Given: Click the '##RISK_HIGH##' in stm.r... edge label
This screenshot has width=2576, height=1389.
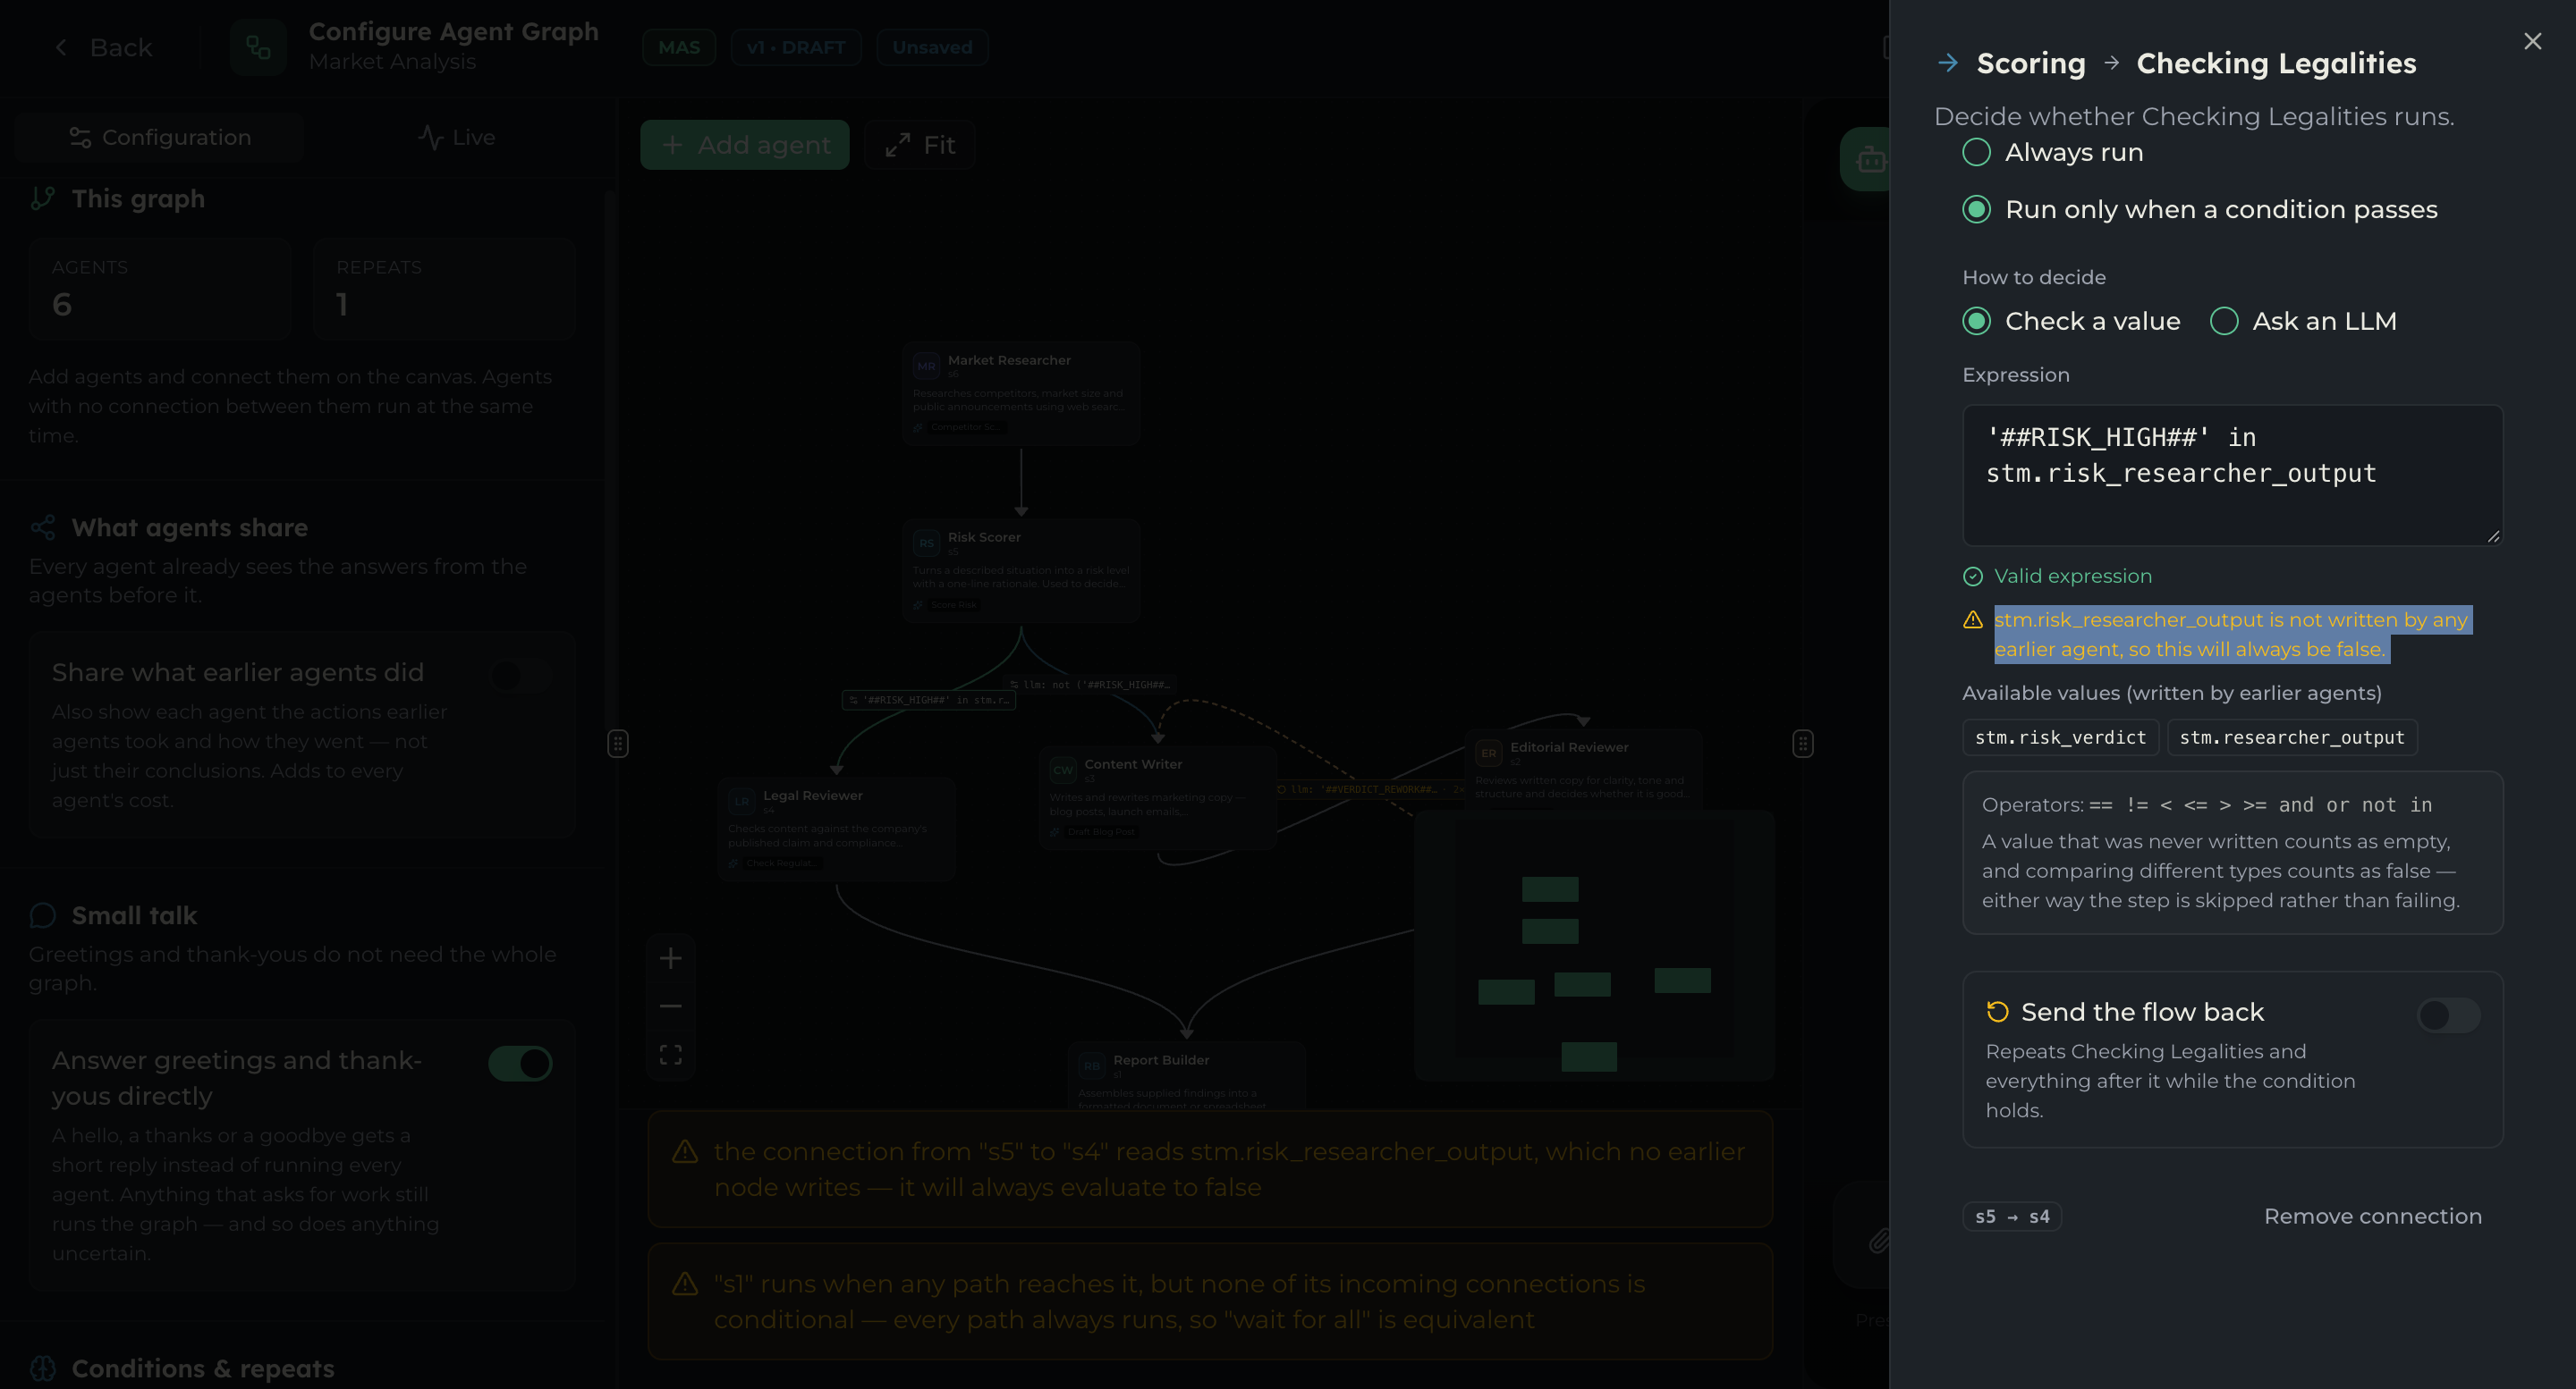Looking at the screenshot, I should tap(928, 700).
